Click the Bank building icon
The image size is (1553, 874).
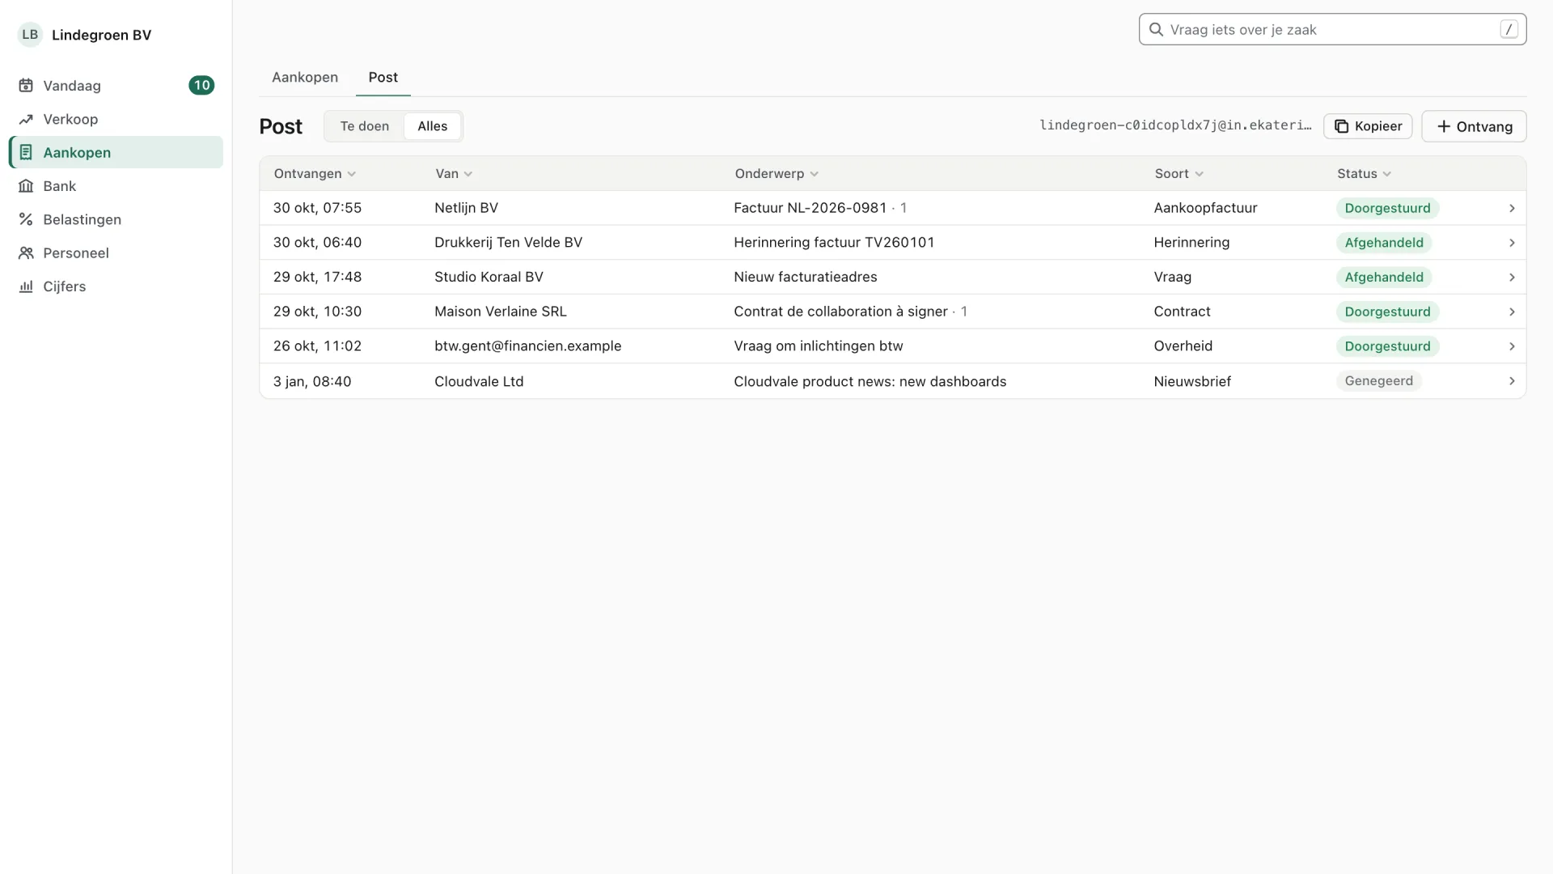pos(26,186)
